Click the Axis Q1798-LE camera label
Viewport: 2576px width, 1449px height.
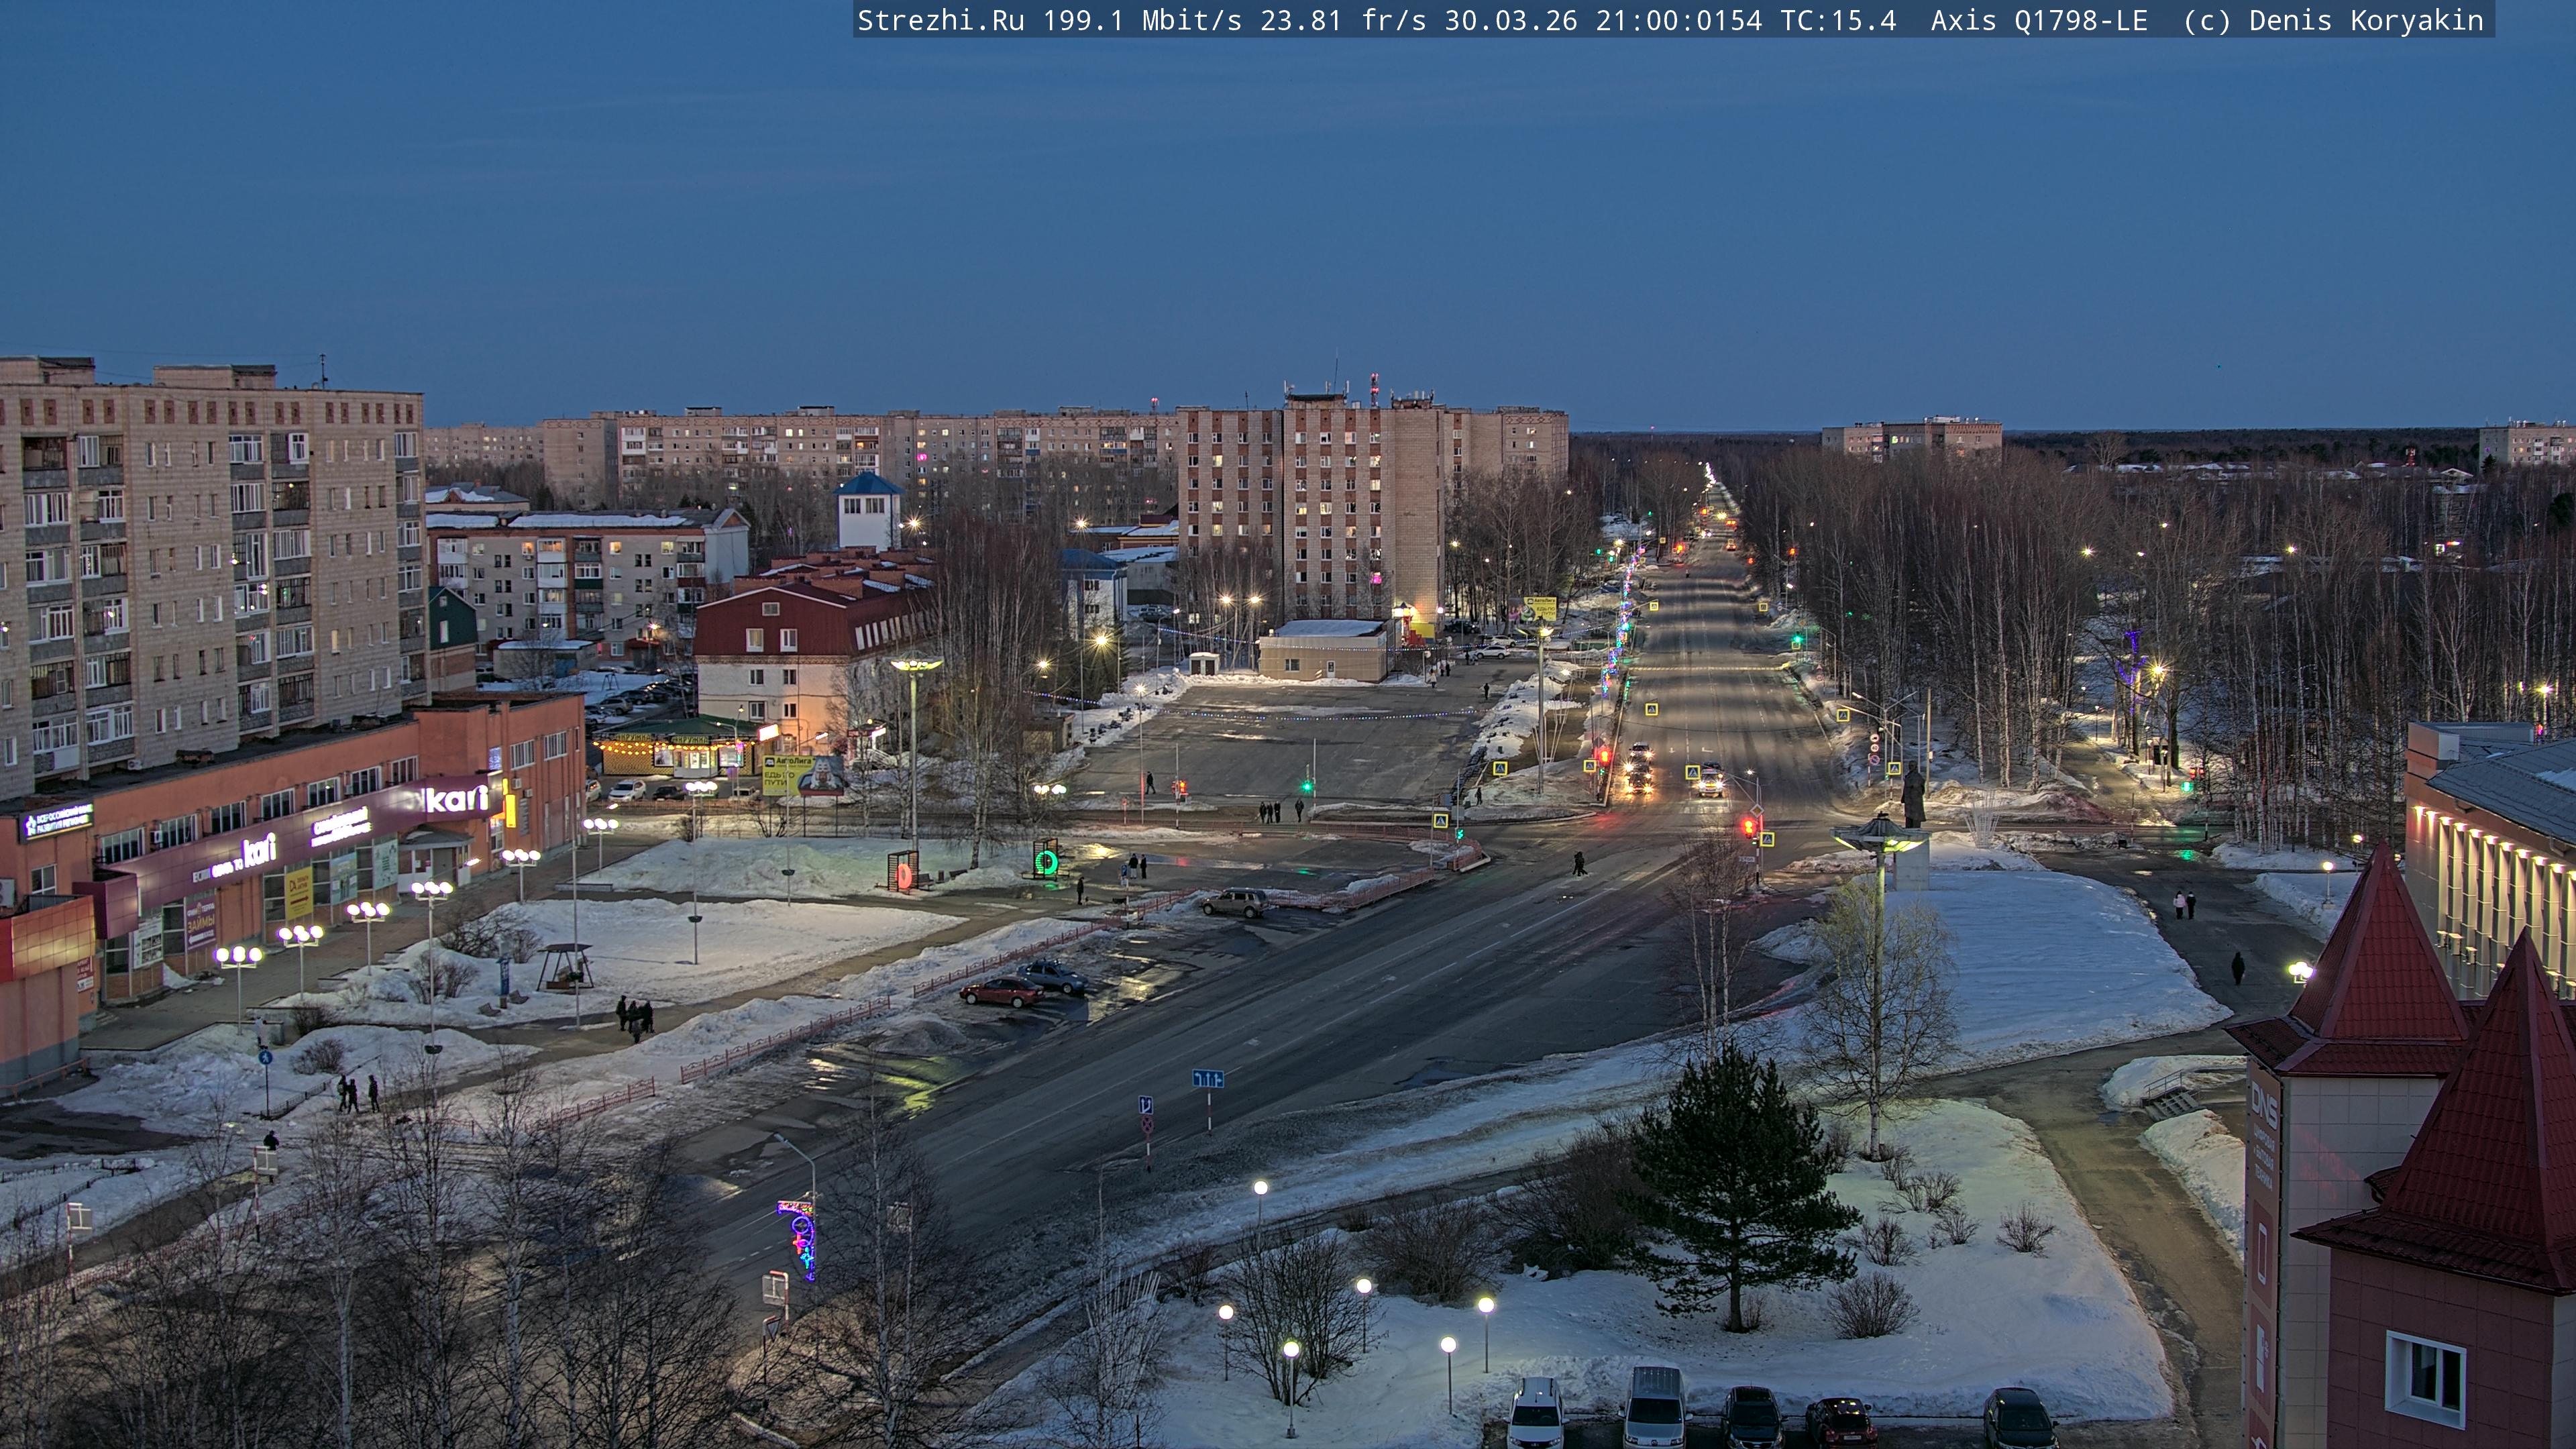pos(2038,20)
